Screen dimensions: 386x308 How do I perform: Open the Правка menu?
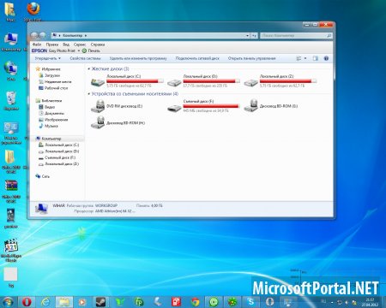[52, 44]
